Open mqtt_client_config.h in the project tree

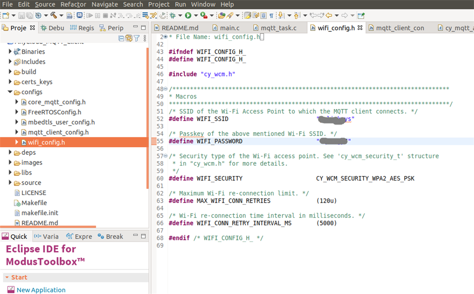click(x=58, y=132)
